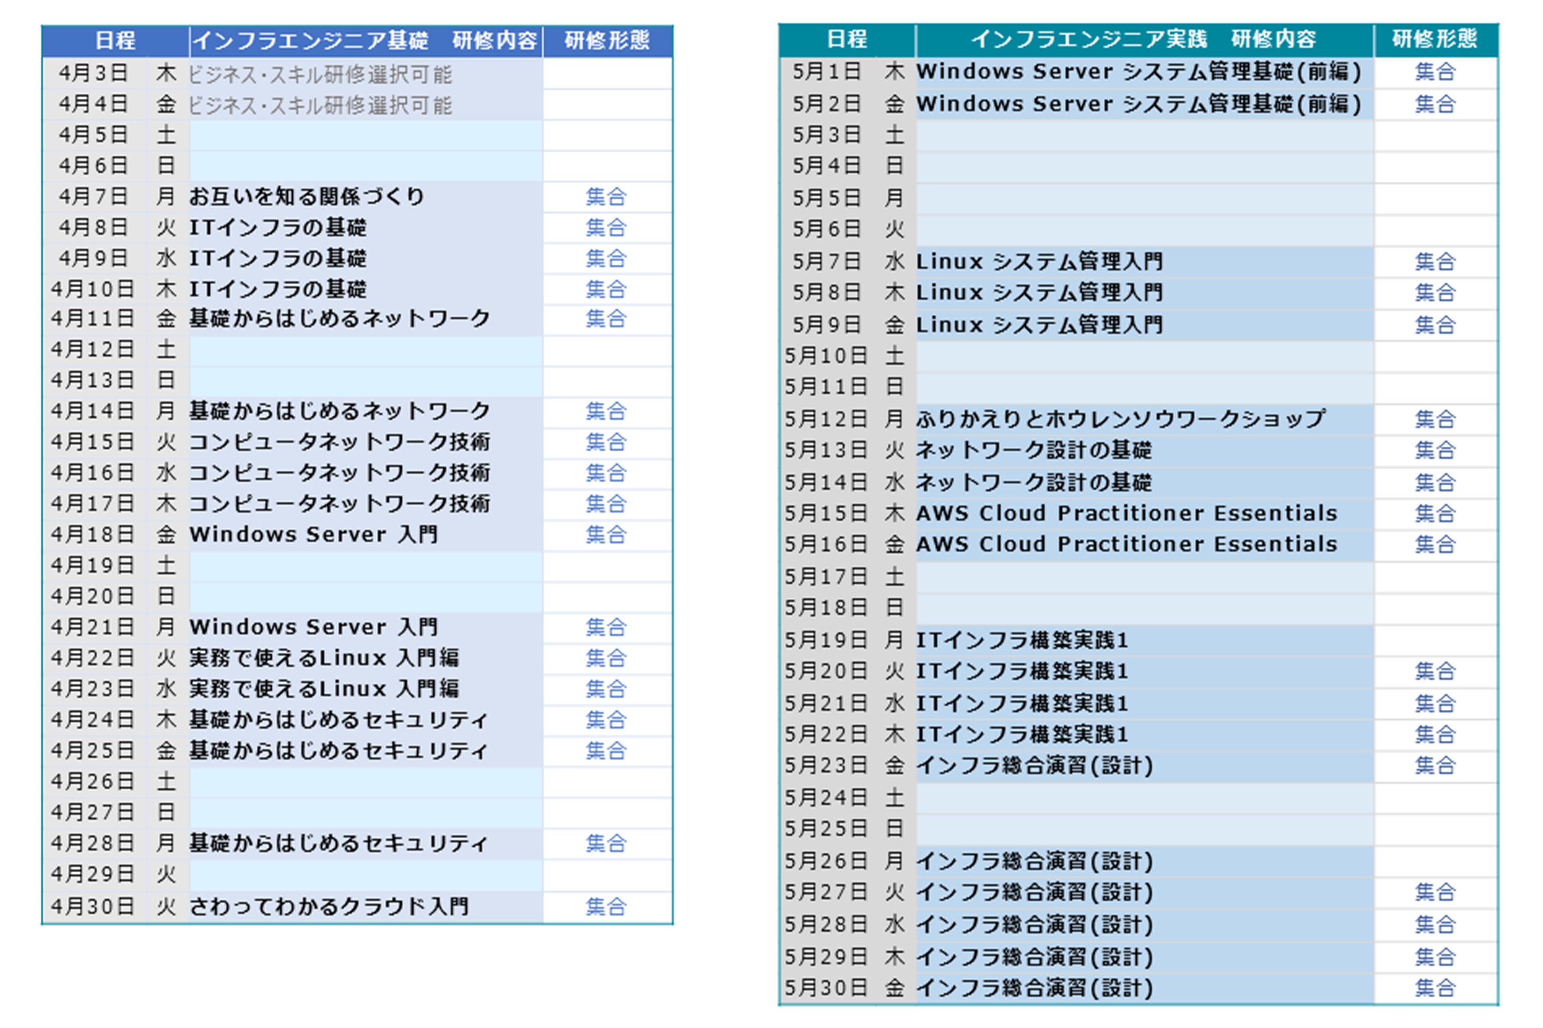The height and width of the screenshot is (1028, 1543).
Task: Click "集合" on the 4月9日 row
Action: click(606, 259)
